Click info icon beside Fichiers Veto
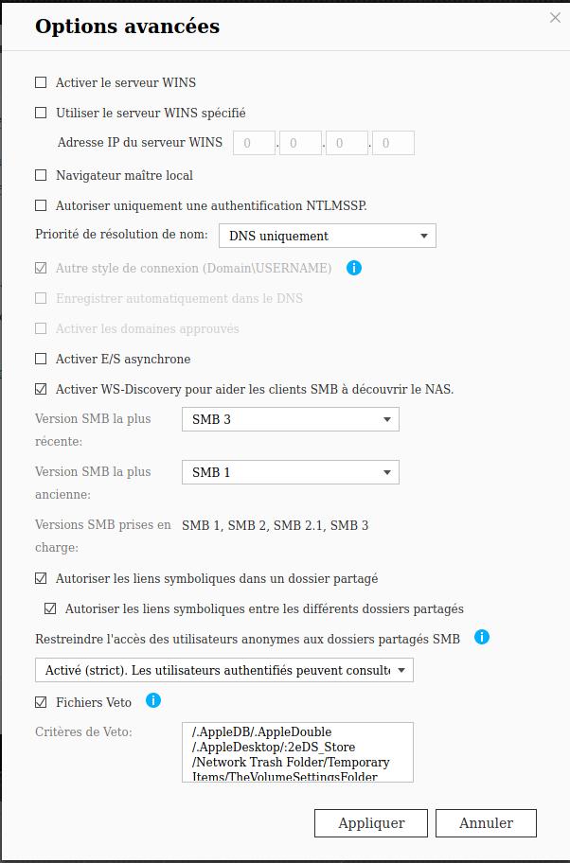 (x=152, y=701)
